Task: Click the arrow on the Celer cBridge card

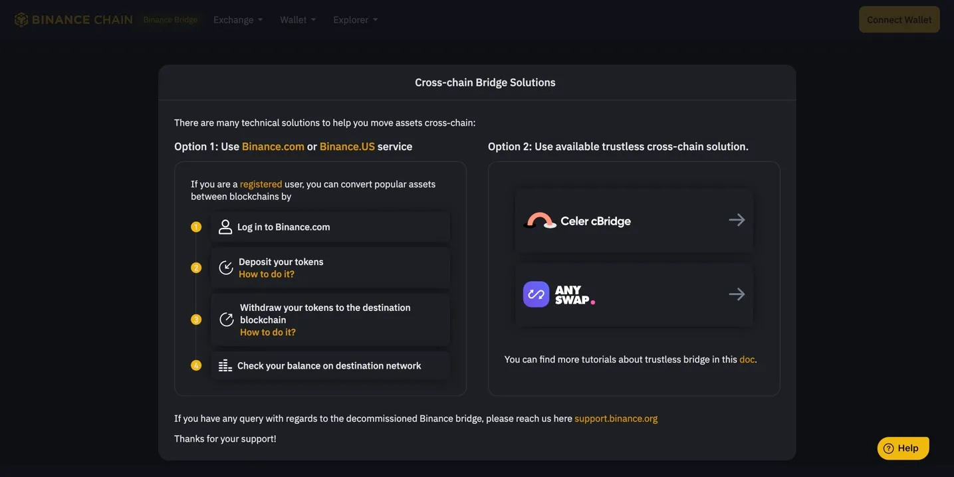Action: point(737,220)
